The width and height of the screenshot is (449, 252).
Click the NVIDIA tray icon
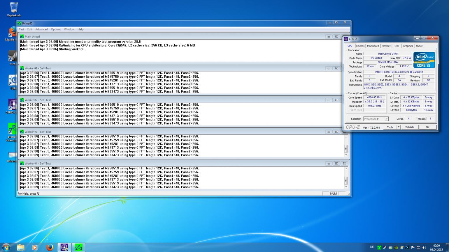click(x=396, y=247)
